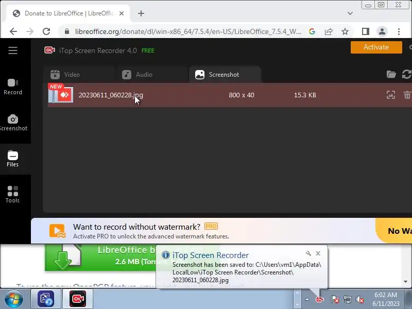Viewport: 412px width, 309px height.
Task: Show hidden system tray icons
Action: click(307, 299)
